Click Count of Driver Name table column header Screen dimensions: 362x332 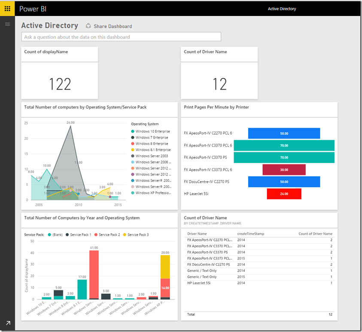315,234
